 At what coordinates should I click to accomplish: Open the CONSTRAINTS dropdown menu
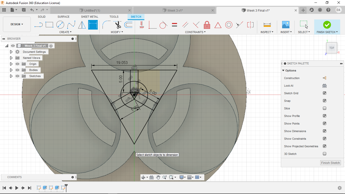pyautogui.click(x=195, y=32)
